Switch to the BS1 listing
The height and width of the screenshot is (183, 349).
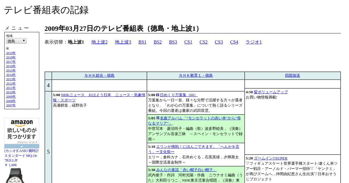[x=143, y=42]
